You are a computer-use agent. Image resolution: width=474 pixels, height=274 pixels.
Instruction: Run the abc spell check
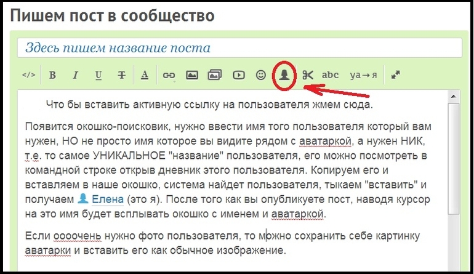point(330,75)
